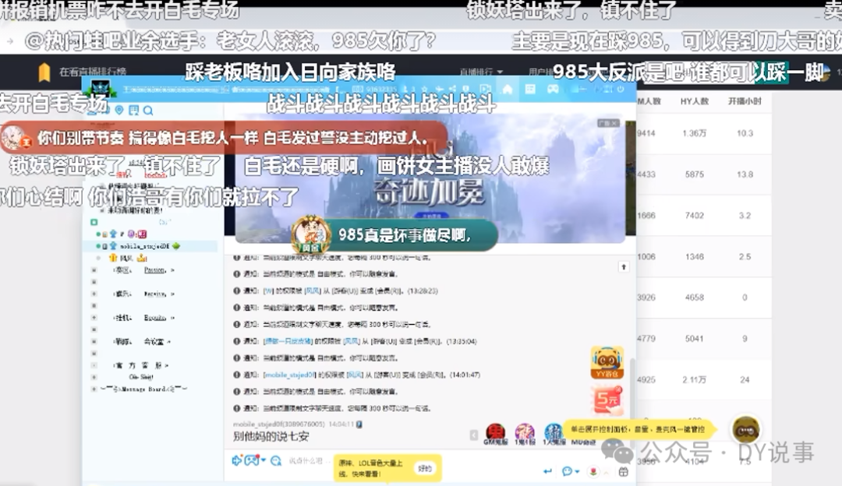Image resolution: width=842 pixels, height=486 pixels.
Task: Click the search magnifier above channel tree
Action: [x=148, y=111]
